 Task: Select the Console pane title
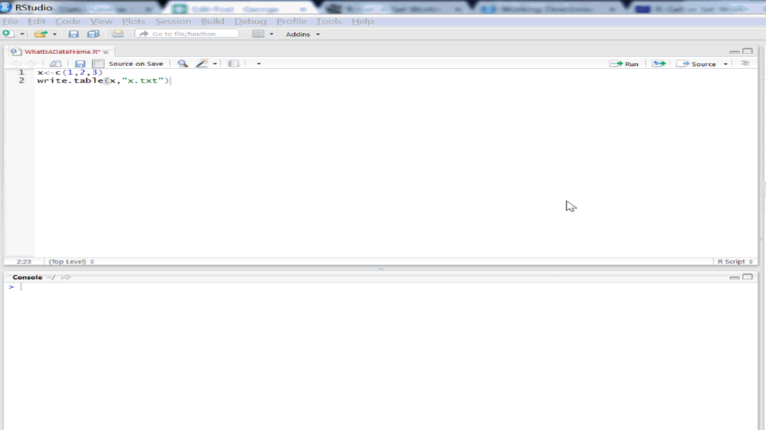click(28, 277)
